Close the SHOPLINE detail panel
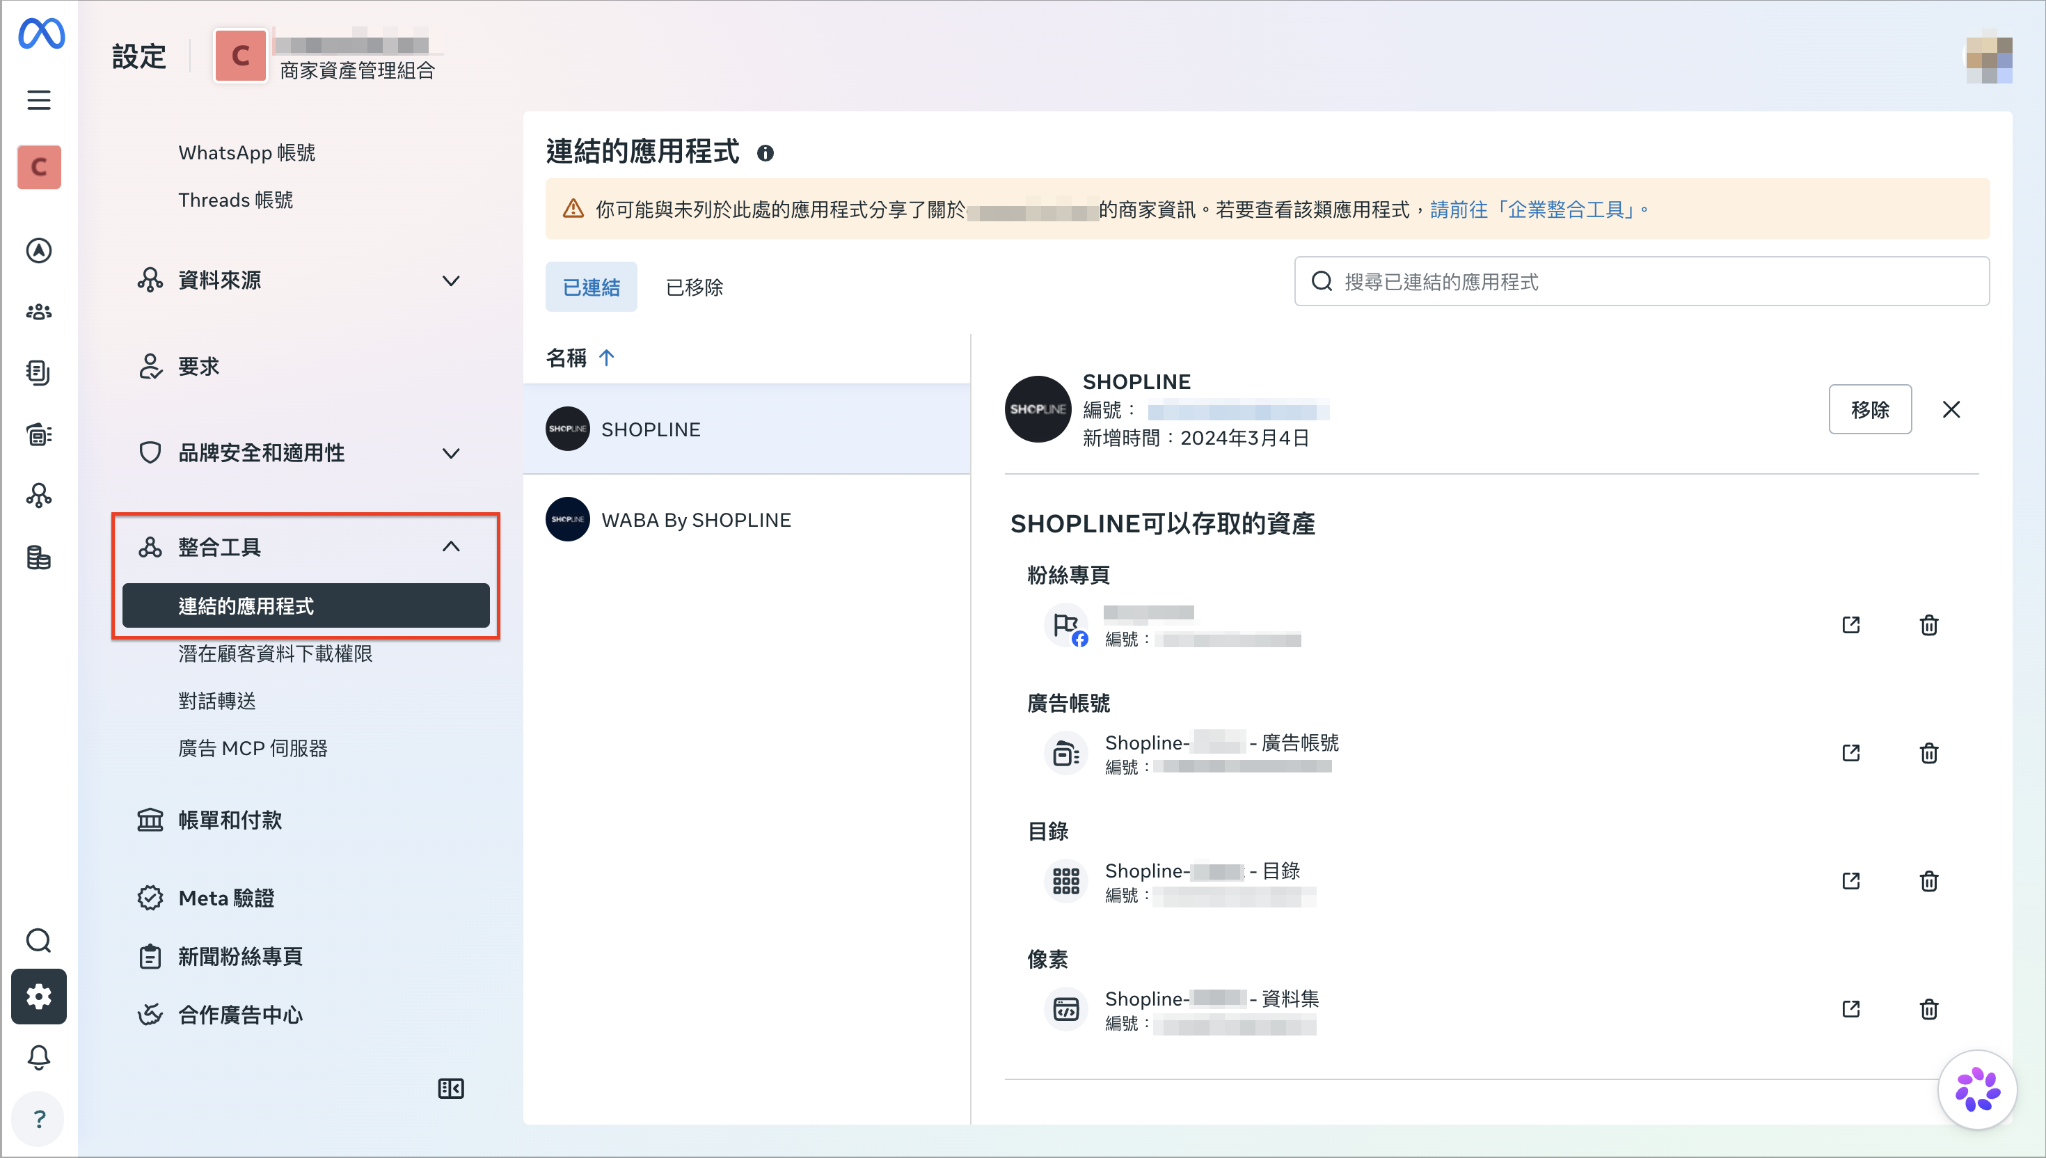 [x=1951, y=409]
